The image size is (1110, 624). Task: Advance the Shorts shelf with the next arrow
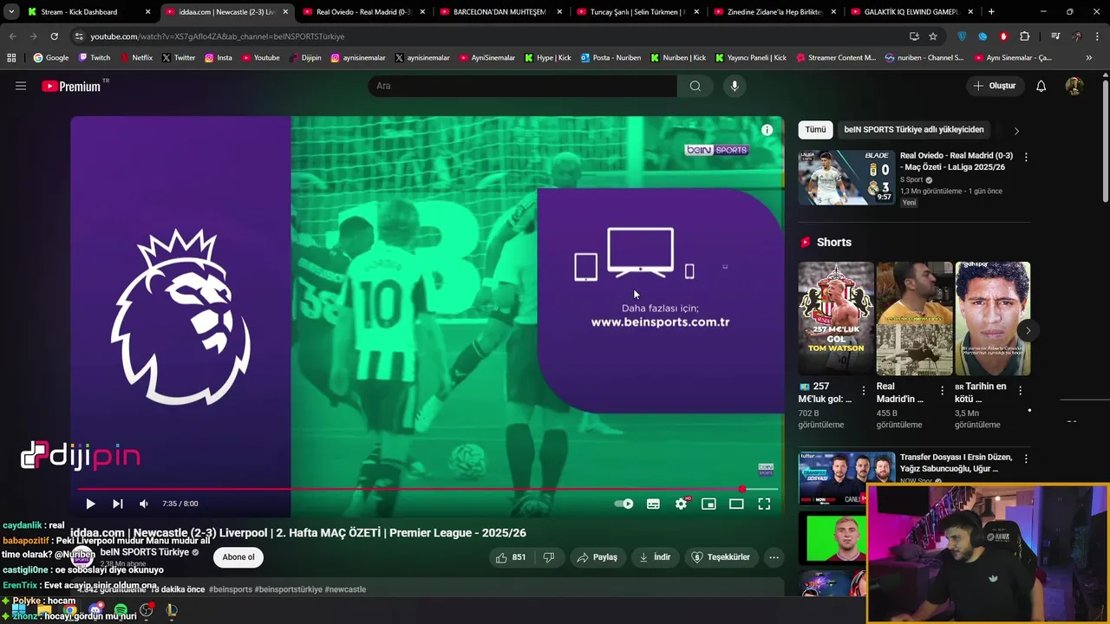pos(1028,330)
